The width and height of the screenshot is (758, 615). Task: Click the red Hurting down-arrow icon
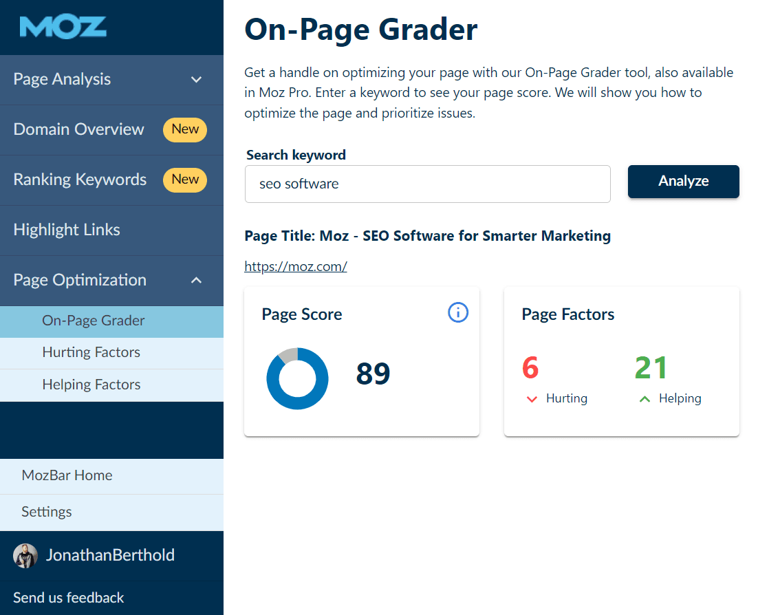click(531, 399)
